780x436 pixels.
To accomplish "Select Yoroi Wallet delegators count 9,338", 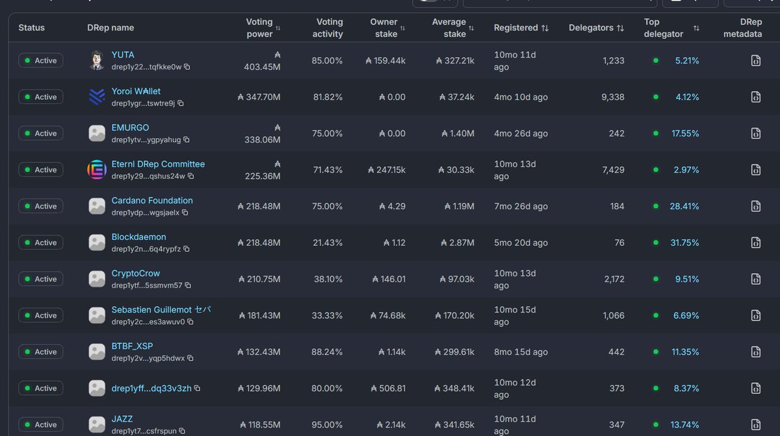I will click(613, 97).
